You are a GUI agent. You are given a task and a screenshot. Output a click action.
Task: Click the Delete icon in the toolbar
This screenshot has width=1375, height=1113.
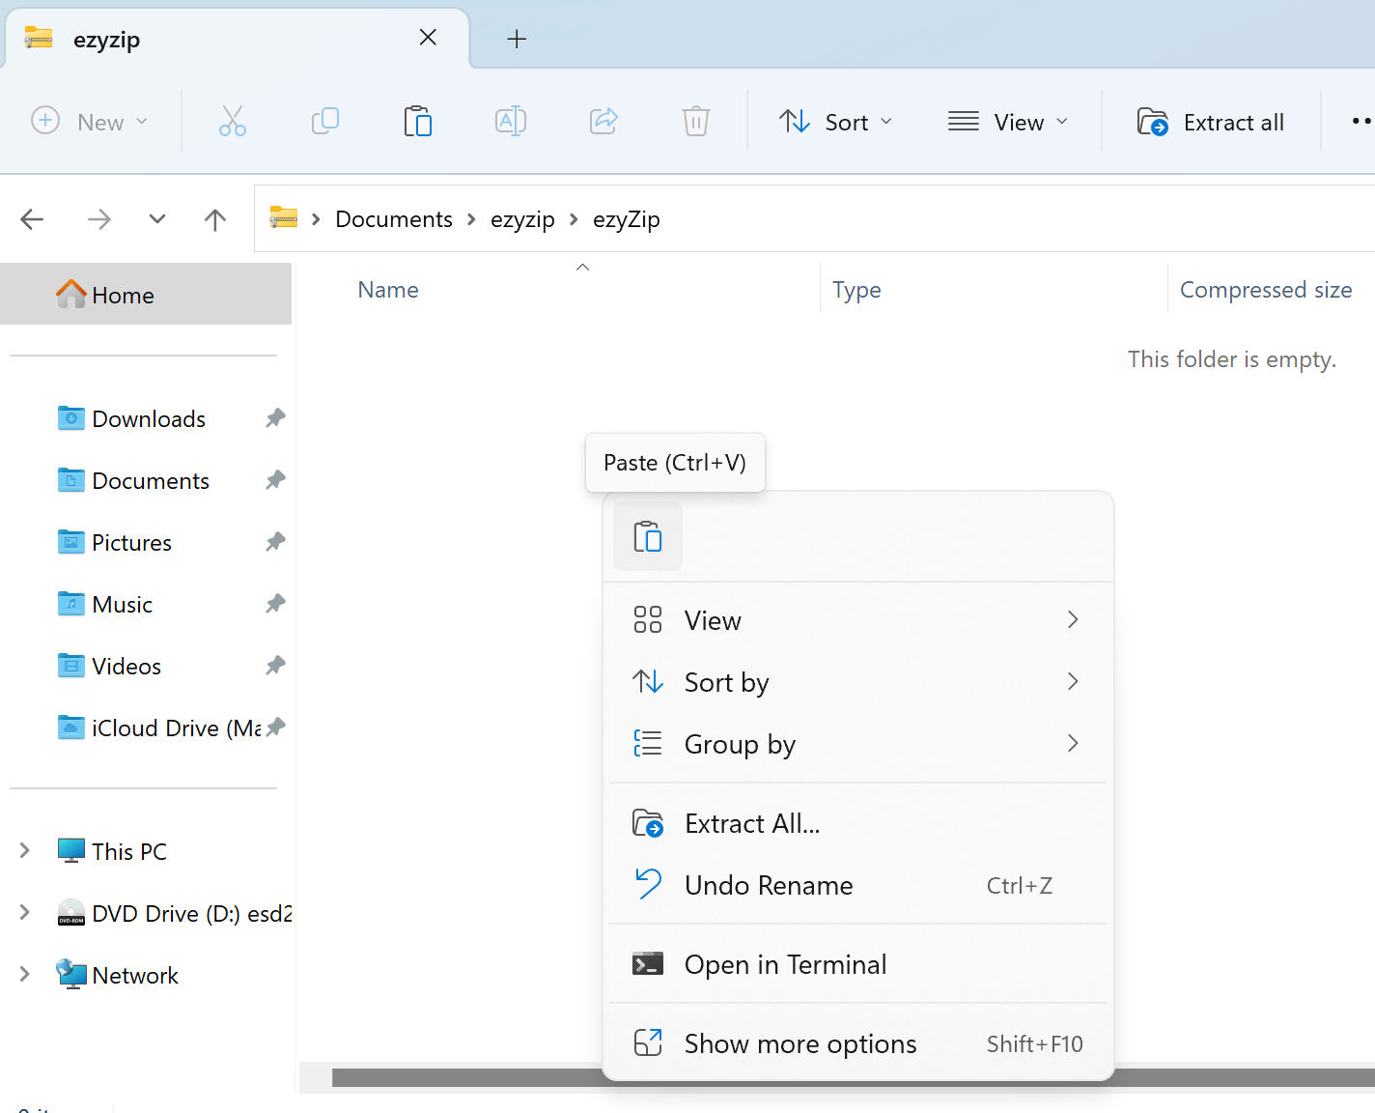[696, 121]
